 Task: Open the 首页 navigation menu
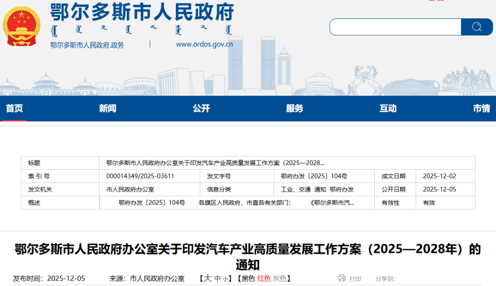point(14,109)
